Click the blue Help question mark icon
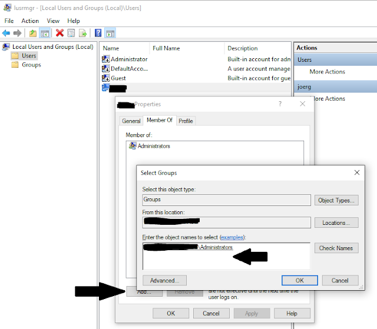Image resolution: width=377 pixels, height=329 pixels. pyautogui.click(x=98, y=33)
